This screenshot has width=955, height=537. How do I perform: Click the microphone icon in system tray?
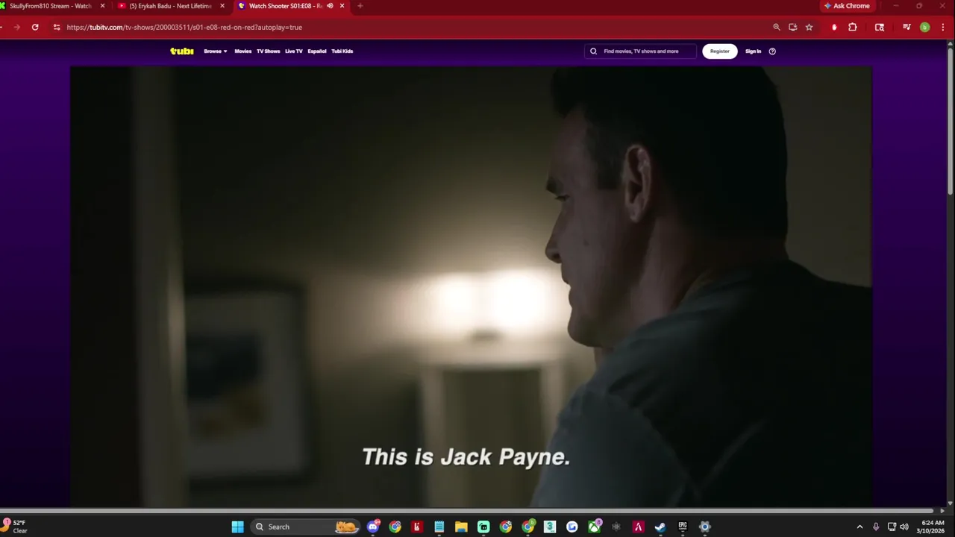[876, 527]
